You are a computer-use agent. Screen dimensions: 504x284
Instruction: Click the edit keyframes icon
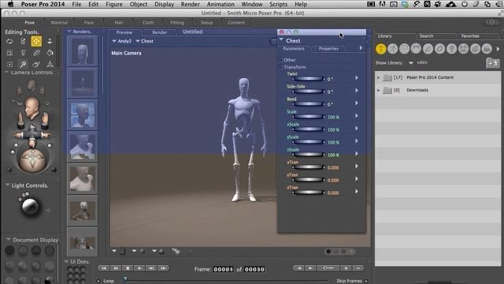click(x=328, y=268)
